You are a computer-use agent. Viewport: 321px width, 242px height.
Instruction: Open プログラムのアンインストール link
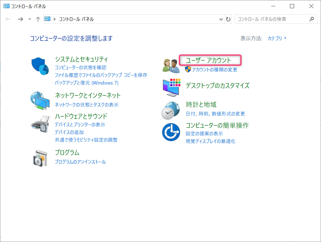tap(80, 162)
